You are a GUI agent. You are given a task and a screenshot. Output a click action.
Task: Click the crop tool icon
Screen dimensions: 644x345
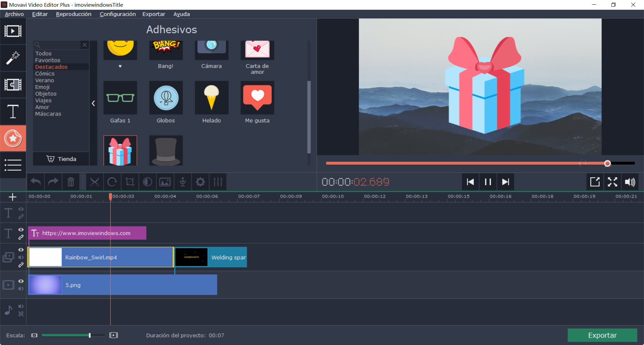pos(130,182)
